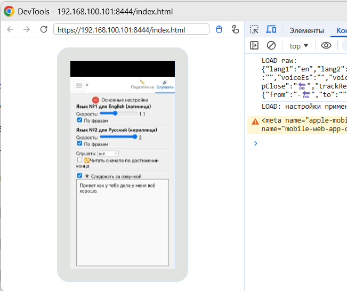Viewport: 347px width, 291px height.
Task: Open the Элементы DevTools tab
Action: coord(306,30)
